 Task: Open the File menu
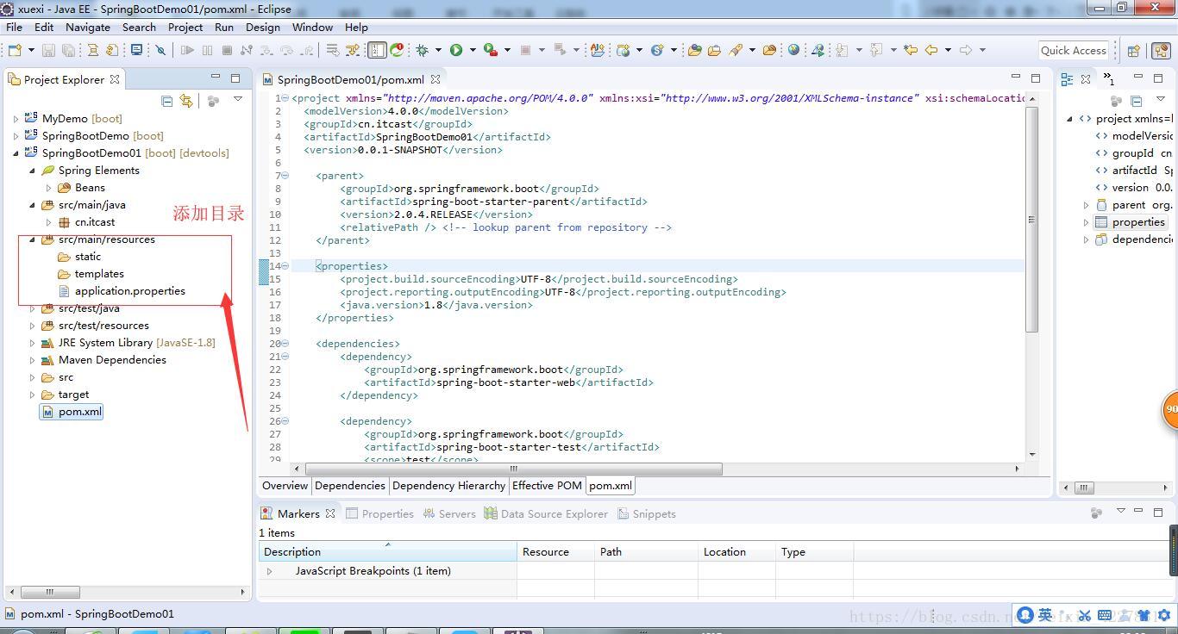coord(14,27)
